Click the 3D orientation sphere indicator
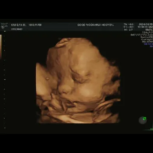 tap(142, 120)
